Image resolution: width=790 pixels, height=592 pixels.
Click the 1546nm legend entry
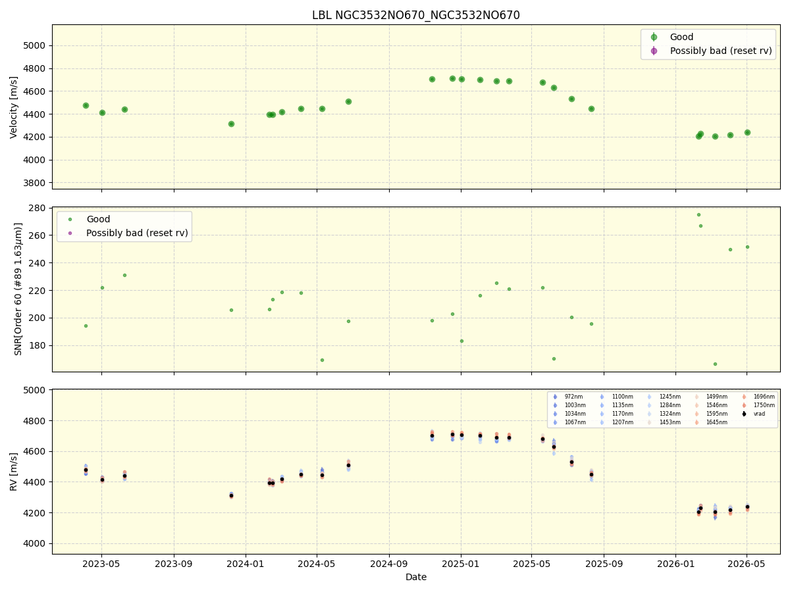click(710, 405)
